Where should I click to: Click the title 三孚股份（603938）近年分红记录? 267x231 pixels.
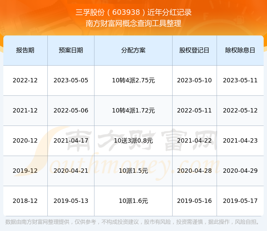[133, 12]
